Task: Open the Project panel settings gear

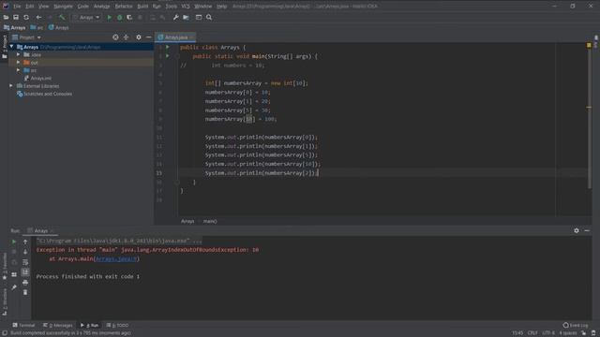Action: point(139,37)
